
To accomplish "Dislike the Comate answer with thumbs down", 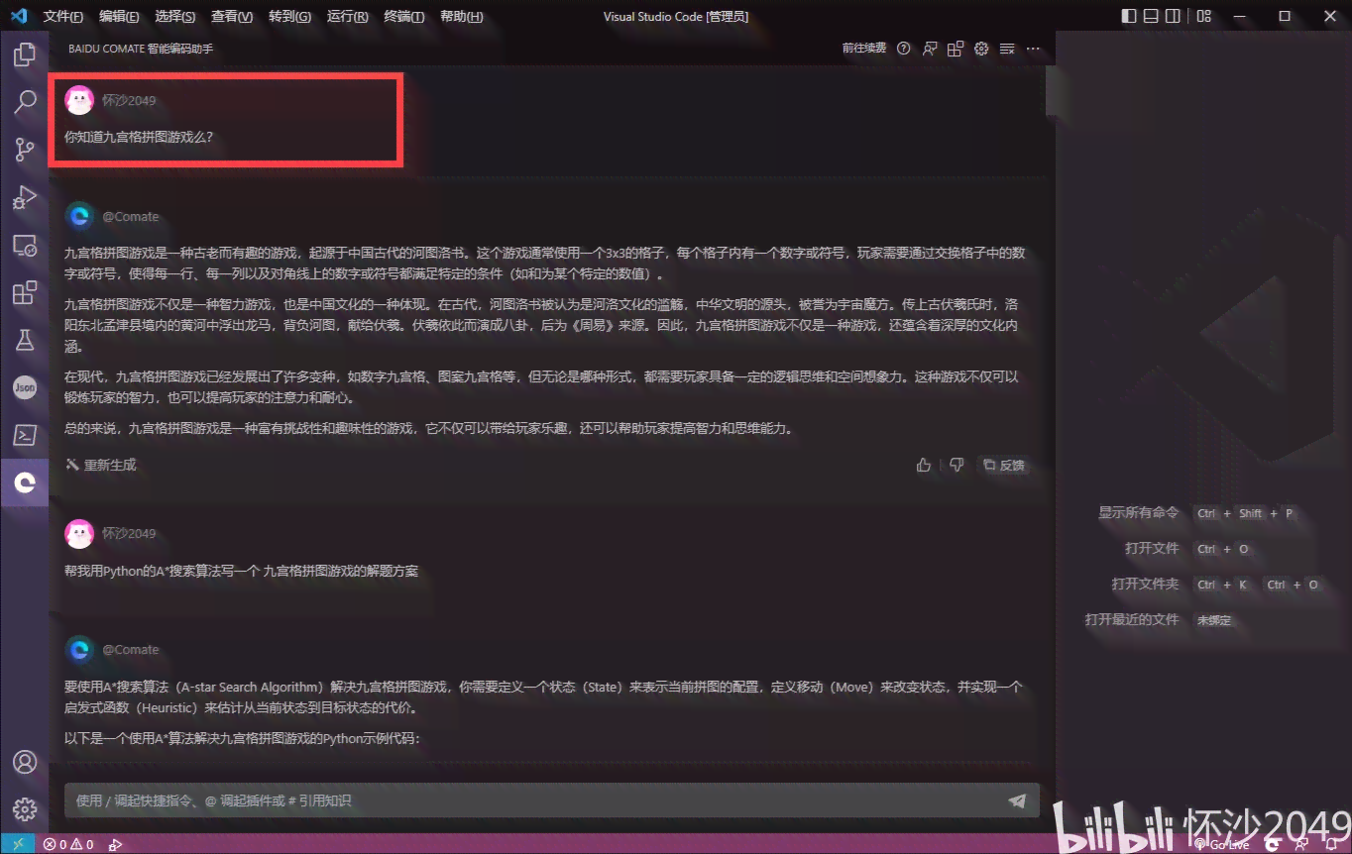I will (x=957, y=465).
